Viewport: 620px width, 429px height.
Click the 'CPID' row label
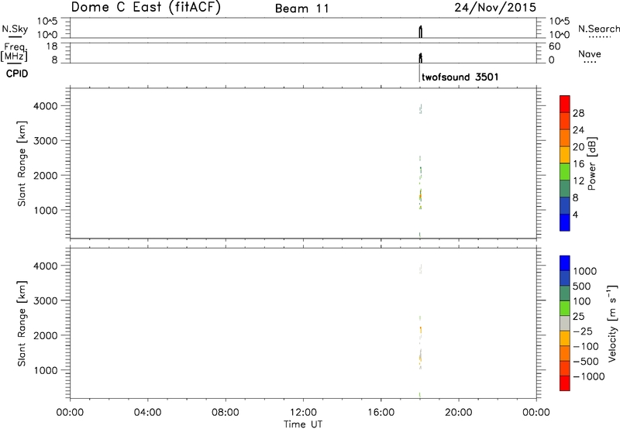click(17, 74)
